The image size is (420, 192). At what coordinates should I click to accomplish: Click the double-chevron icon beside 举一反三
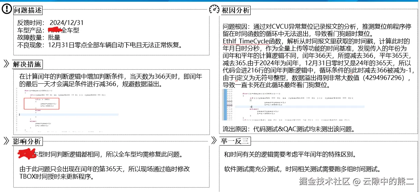click(214, 140)
